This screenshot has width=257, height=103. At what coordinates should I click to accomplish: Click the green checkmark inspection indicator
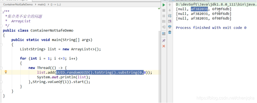tap(159, 8)
